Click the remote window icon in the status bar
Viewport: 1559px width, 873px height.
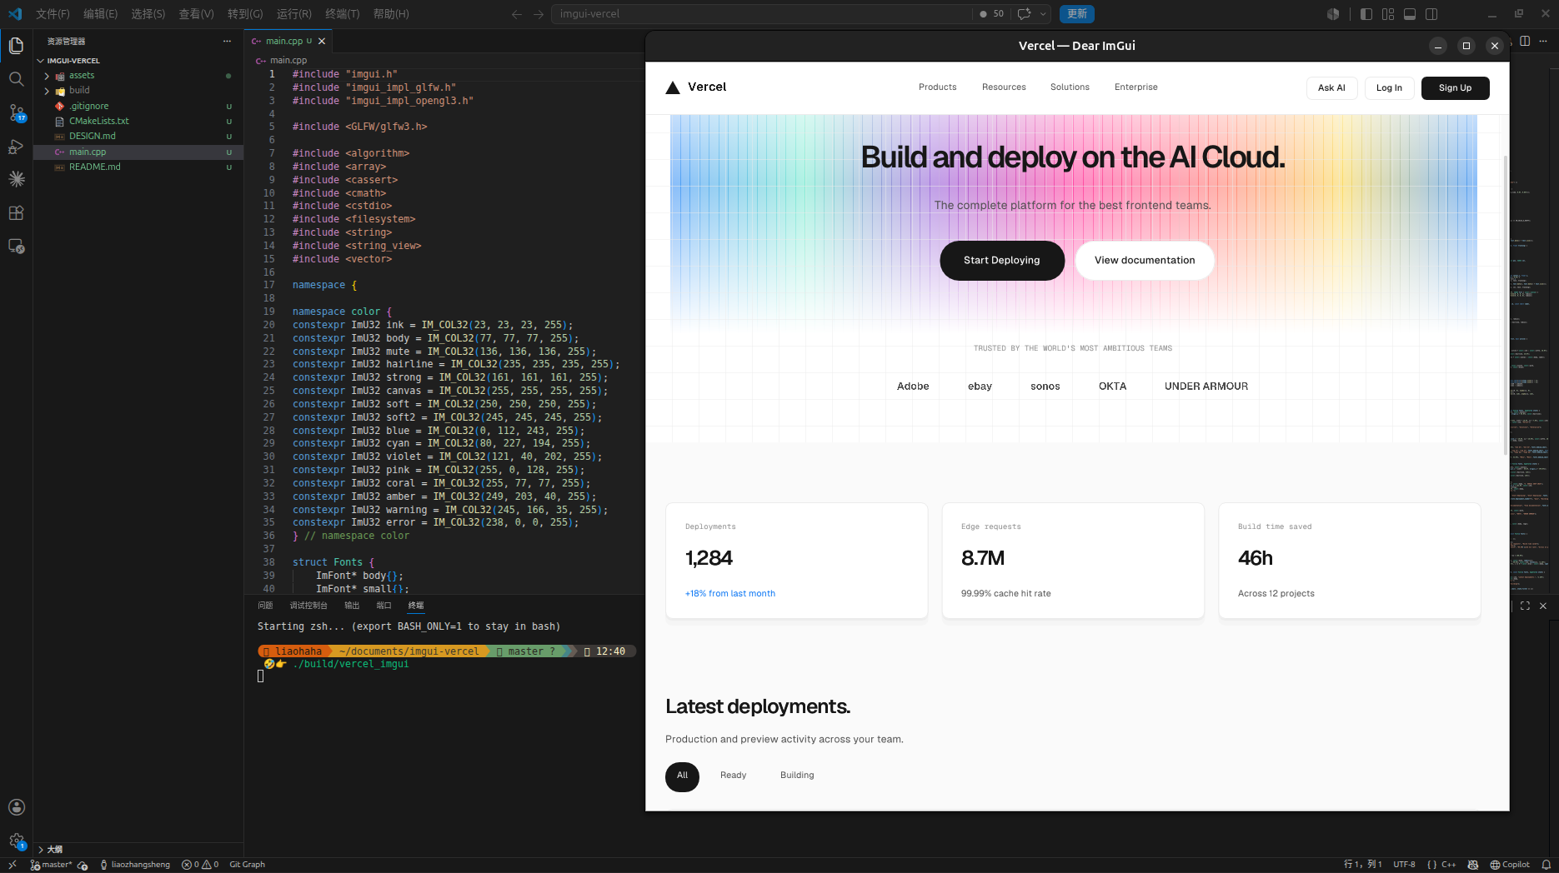pyautogui.click(x=12, y=865)
